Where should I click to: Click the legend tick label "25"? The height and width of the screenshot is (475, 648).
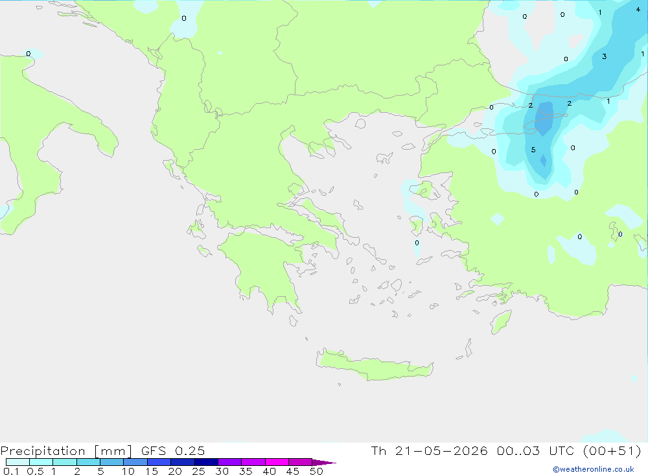(x=198, y=471)
